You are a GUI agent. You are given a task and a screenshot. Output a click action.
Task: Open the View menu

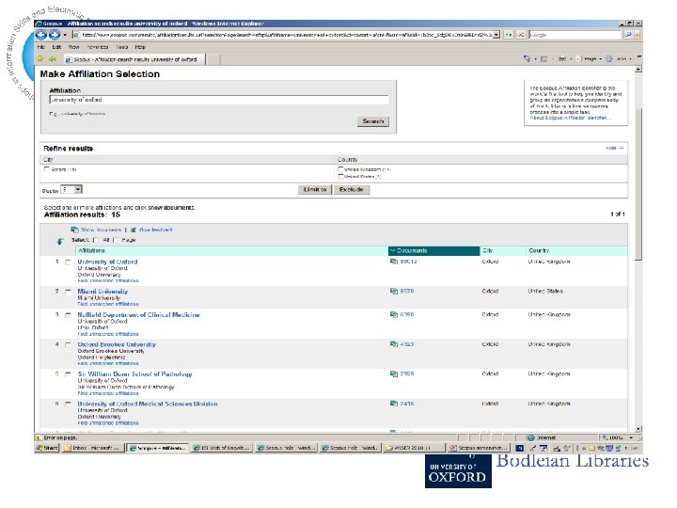click(x=74, y=47)
